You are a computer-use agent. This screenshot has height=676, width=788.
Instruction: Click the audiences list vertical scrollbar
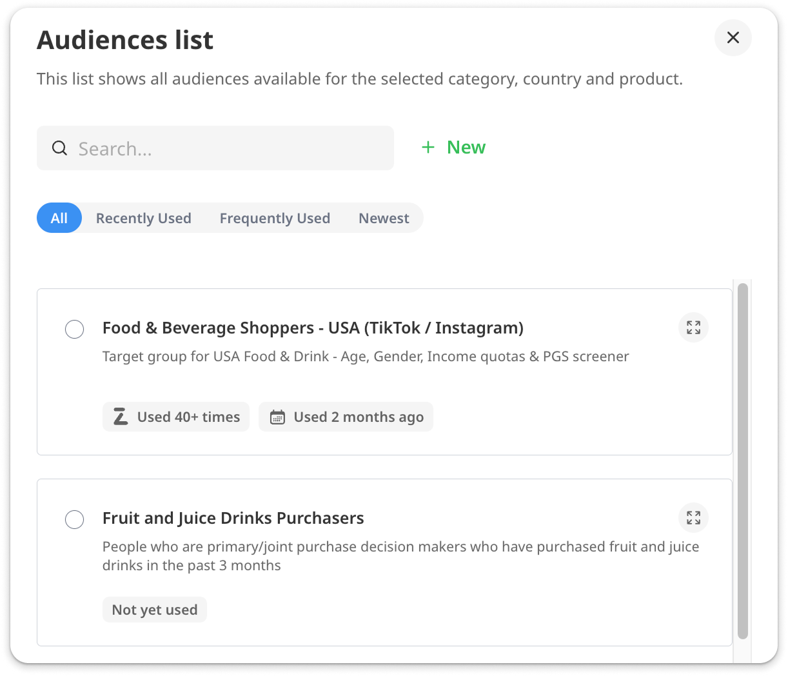pyautogui.click(x=742, y=461)
